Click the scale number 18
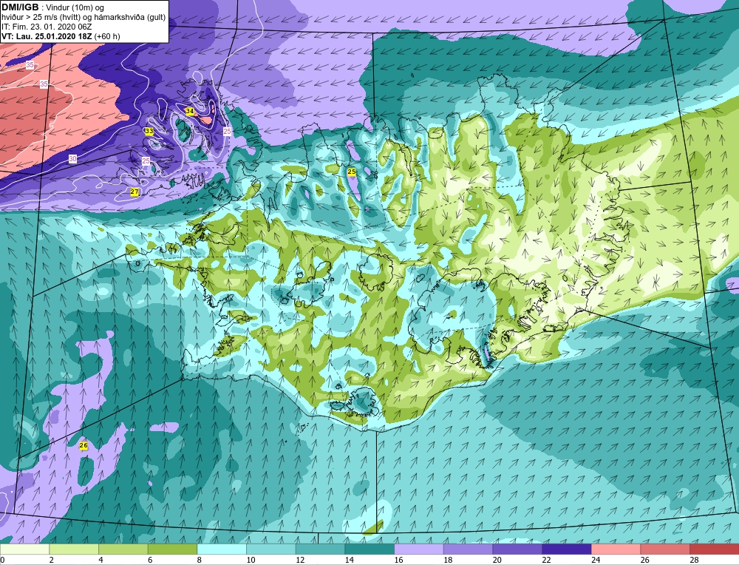 [448, 560]
